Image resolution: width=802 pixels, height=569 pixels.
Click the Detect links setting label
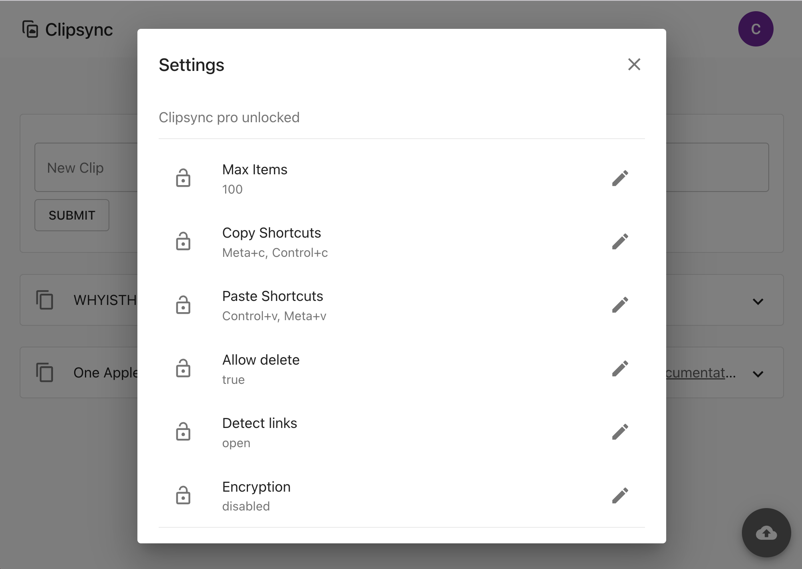(x=260, y=423)
